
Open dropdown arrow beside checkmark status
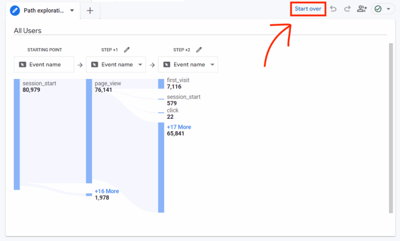click(x=388, y=9)
